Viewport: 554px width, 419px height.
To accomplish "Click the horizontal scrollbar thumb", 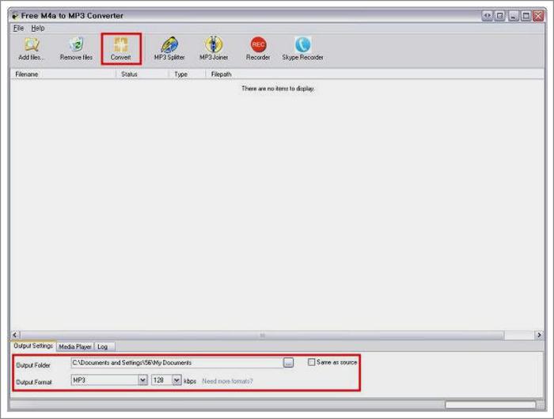I will click(262, 335).
